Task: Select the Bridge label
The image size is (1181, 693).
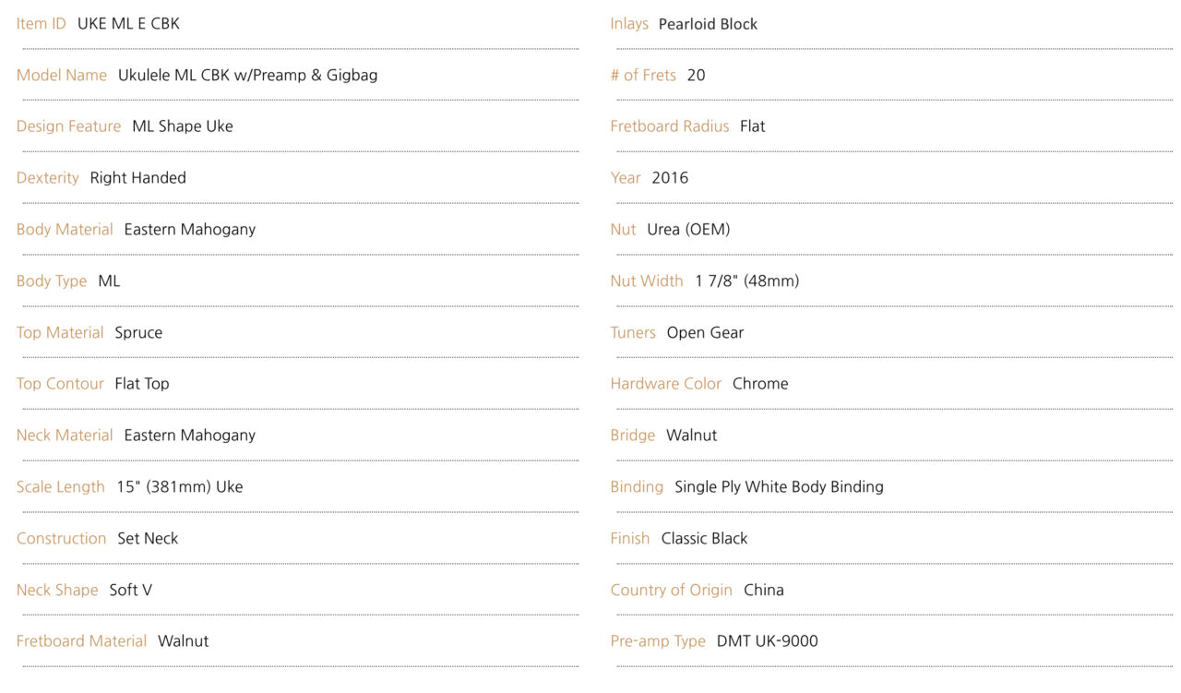Action: (633, 436)
